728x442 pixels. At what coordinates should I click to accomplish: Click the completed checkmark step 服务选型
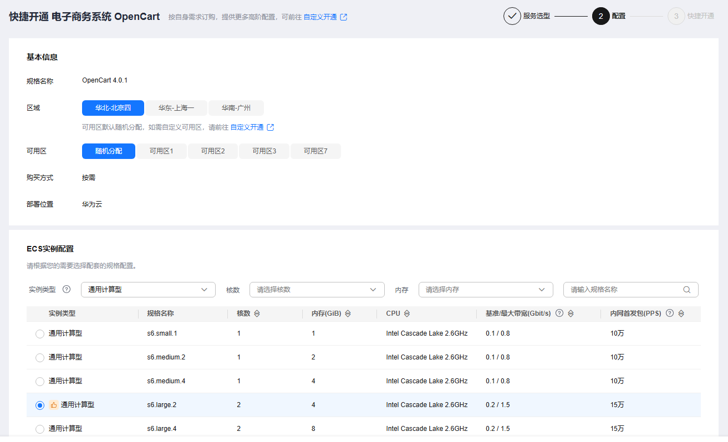click(x=512, y=16)
